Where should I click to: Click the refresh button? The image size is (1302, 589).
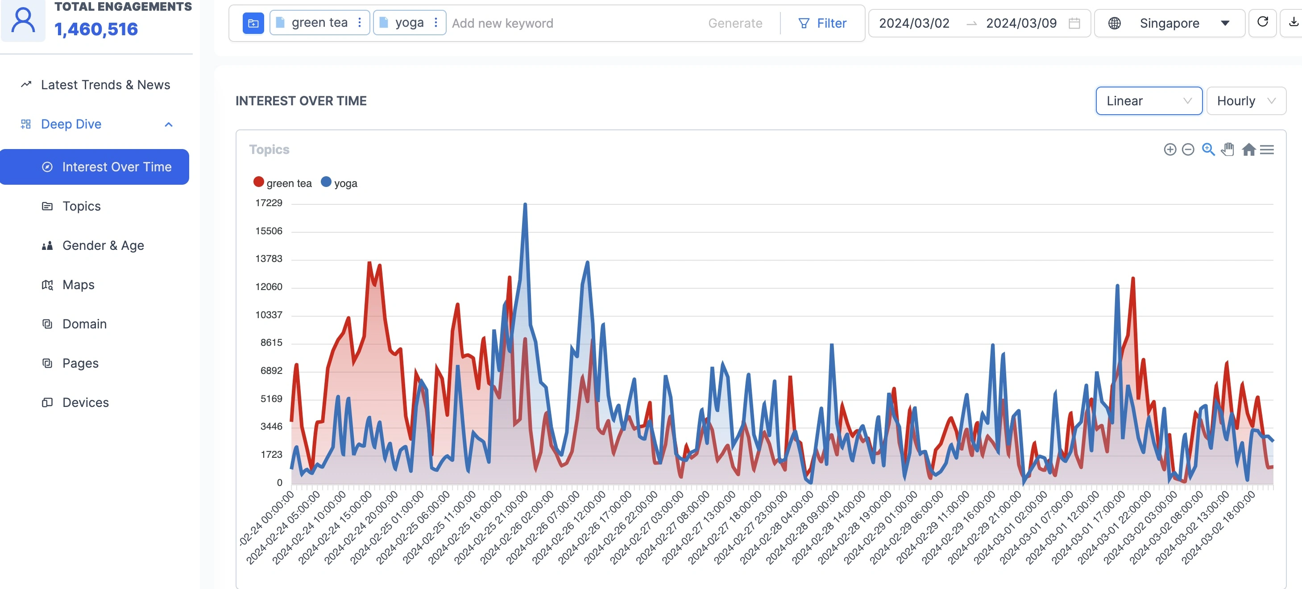coord(1263,22)
